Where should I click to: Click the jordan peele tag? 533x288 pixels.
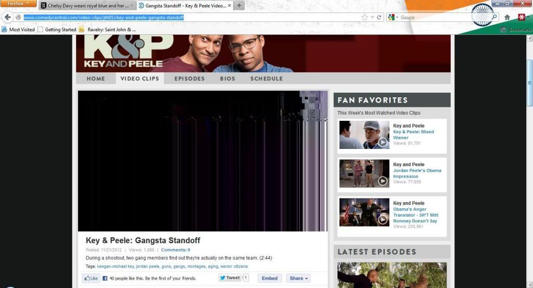point(147,267)
